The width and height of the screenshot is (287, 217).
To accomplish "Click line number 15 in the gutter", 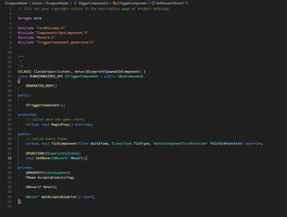I will point(10,76).
